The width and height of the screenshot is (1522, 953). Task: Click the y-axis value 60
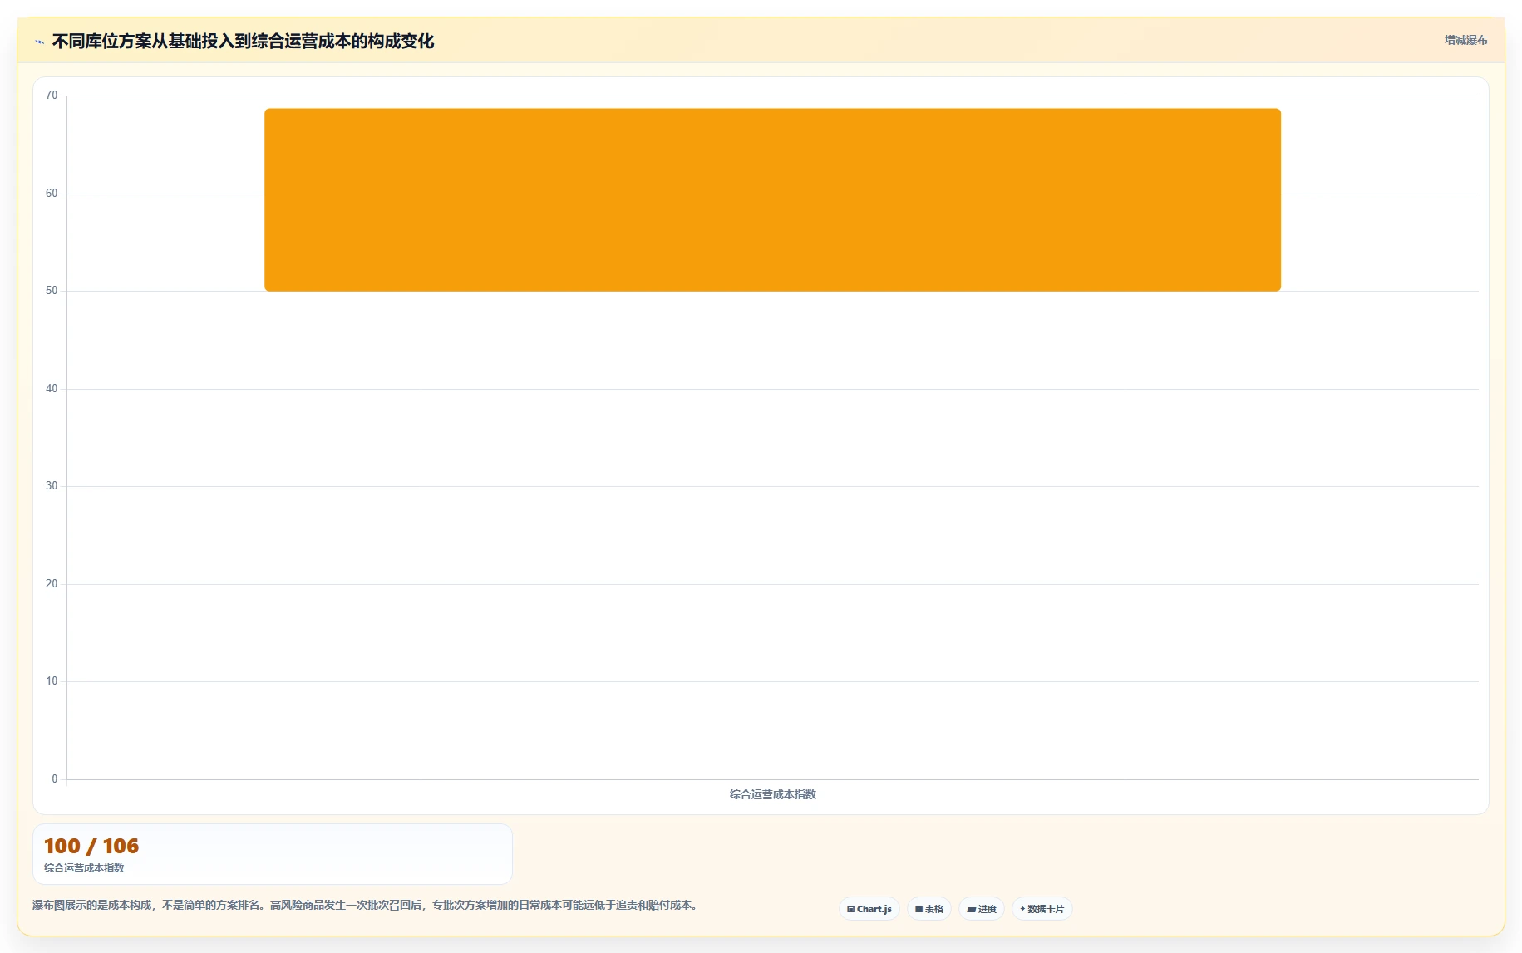point(52,194)
